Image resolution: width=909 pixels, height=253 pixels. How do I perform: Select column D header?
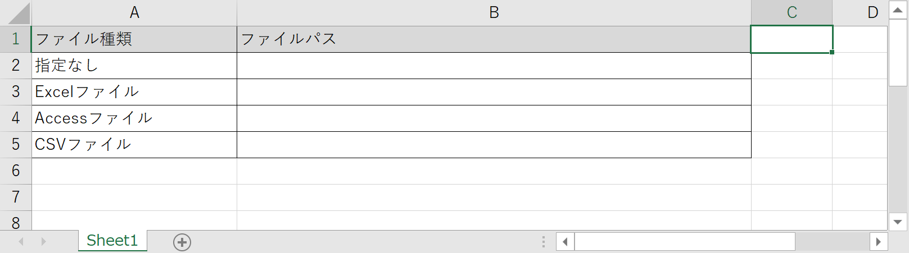872,12
